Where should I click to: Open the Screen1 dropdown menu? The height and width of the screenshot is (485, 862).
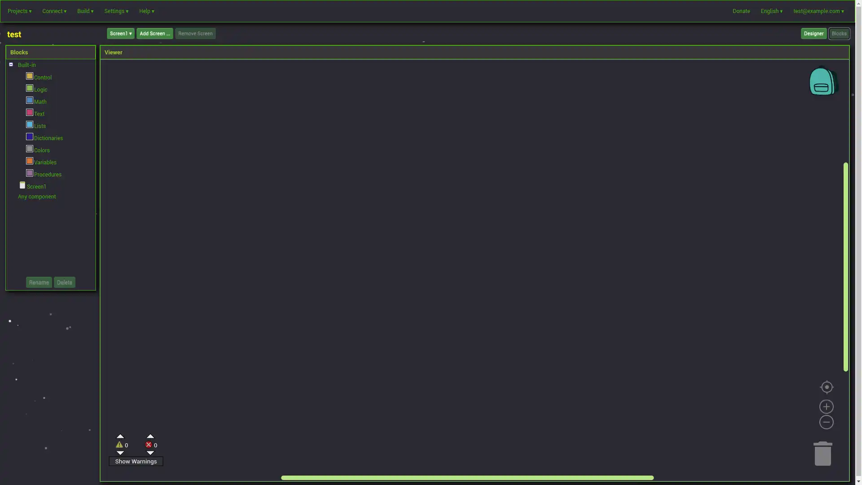[121, 33]
